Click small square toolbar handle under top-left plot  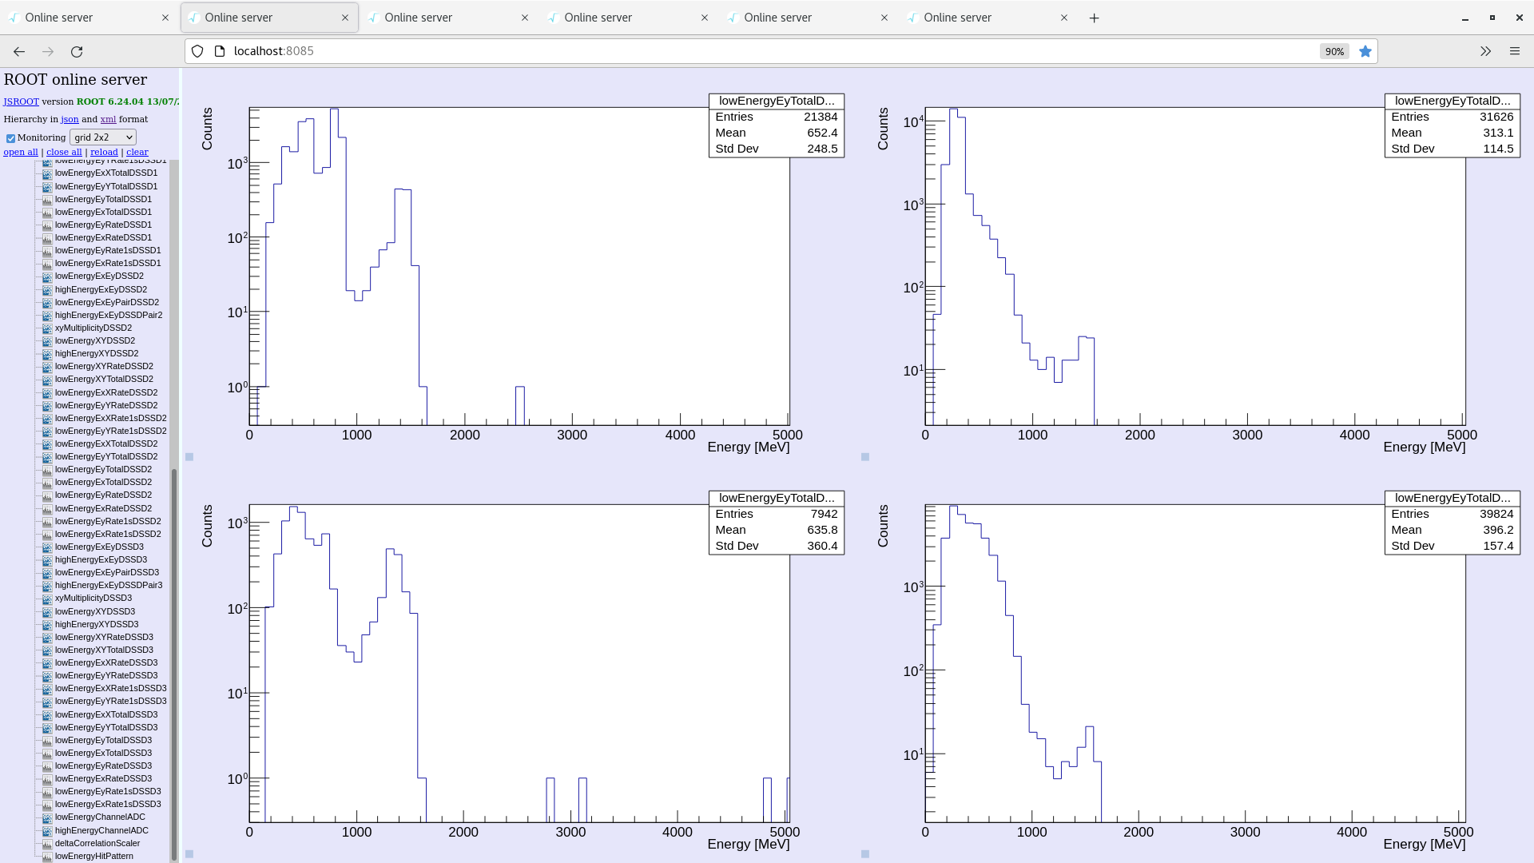(x=189, y=457)
